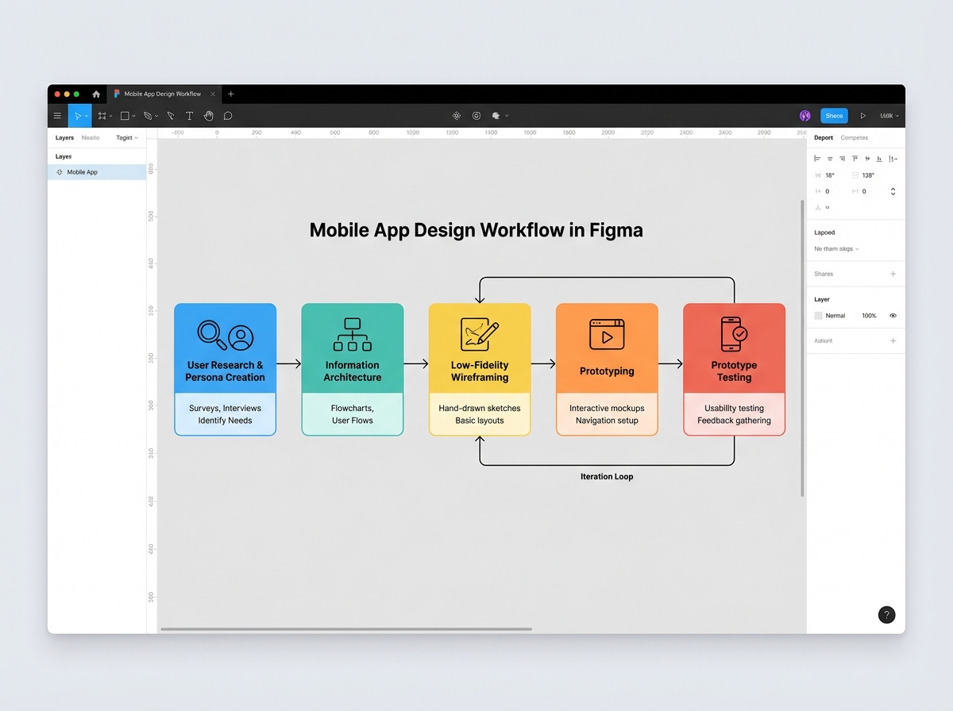The image size is (953, 711).
Task: Click the plus icon next to Shares
Action: (x=893, y=274)
